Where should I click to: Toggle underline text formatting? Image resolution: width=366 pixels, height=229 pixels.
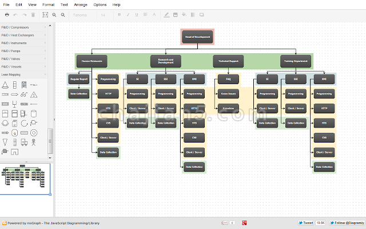point(136,14)
